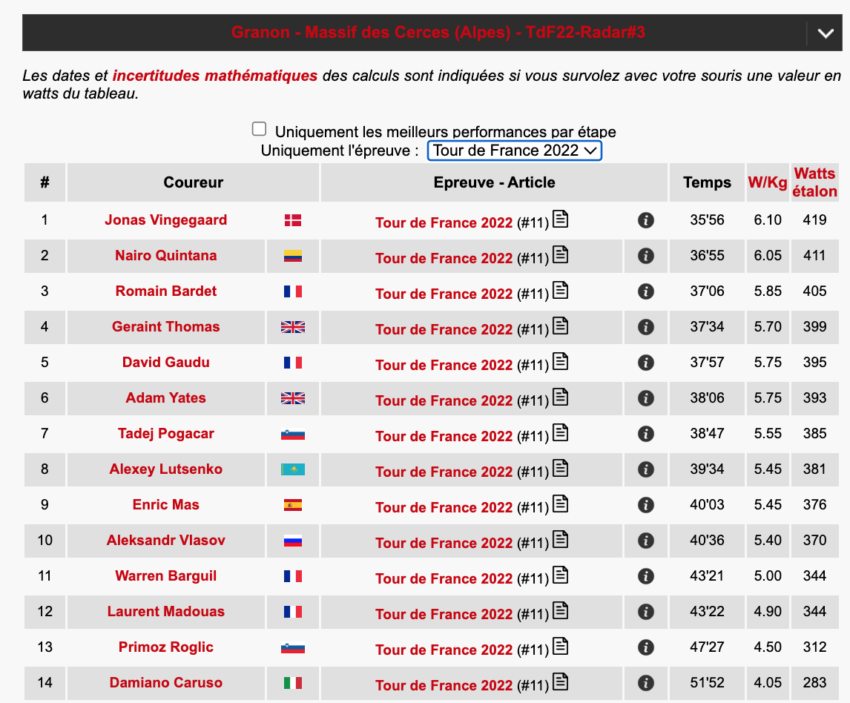
Task: Open article document icon in David Gaudu row
Action: tap(560, 362)
